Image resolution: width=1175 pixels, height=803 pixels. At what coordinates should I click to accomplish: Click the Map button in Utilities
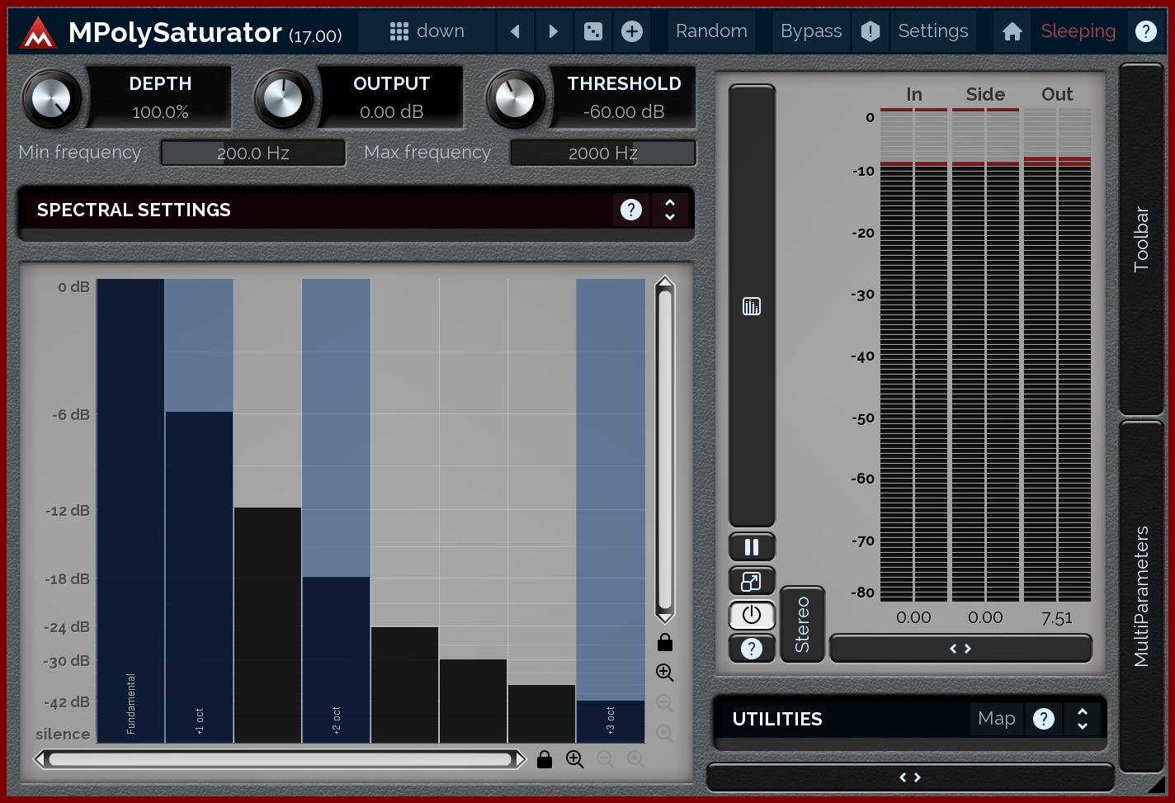[x=996, y=719]
